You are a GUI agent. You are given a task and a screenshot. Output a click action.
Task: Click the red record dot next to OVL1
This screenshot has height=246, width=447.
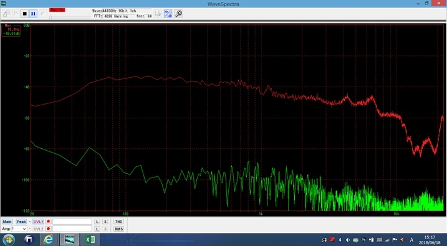pos(48,222)
